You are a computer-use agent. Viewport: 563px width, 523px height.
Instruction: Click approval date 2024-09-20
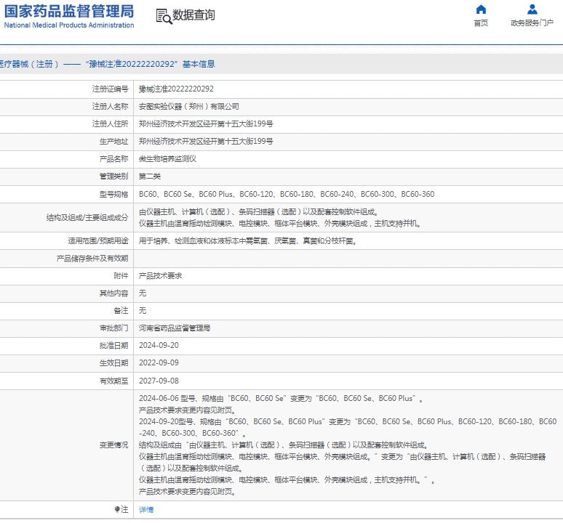[159, 345]
